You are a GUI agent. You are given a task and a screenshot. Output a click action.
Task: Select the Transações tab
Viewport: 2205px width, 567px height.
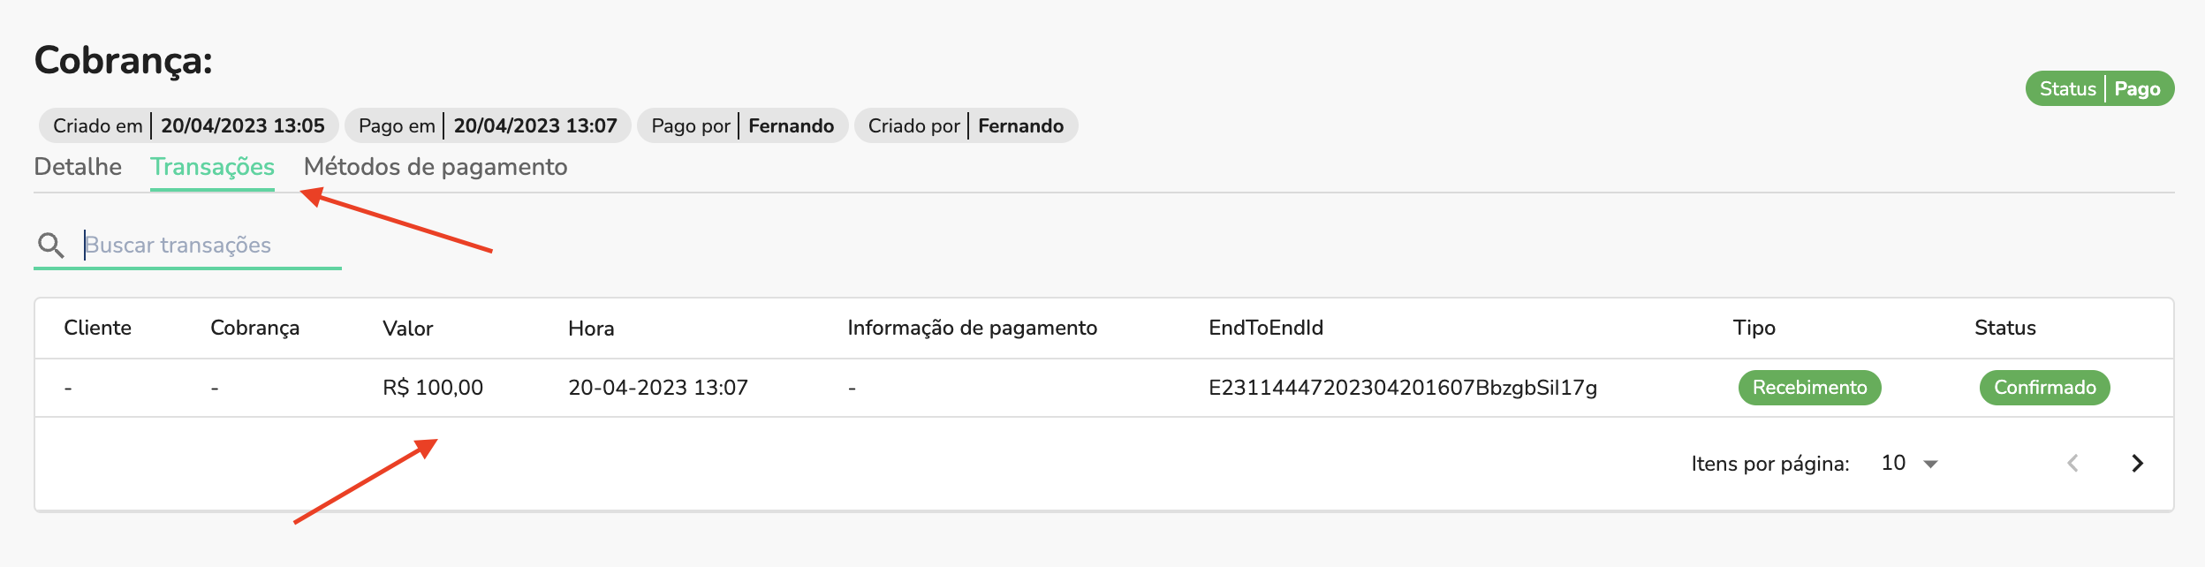(x=213, y=166)
